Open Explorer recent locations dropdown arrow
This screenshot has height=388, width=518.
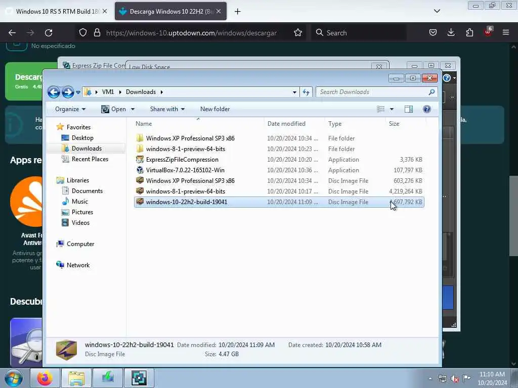click(x=78, y=92)
